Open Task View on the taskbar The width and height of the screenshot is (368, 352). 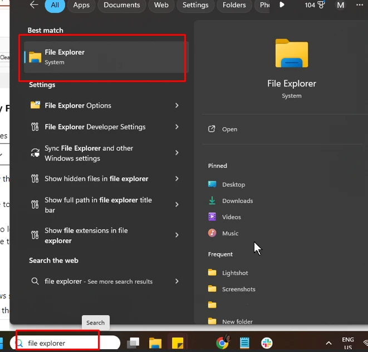click(x=133, y=343)
